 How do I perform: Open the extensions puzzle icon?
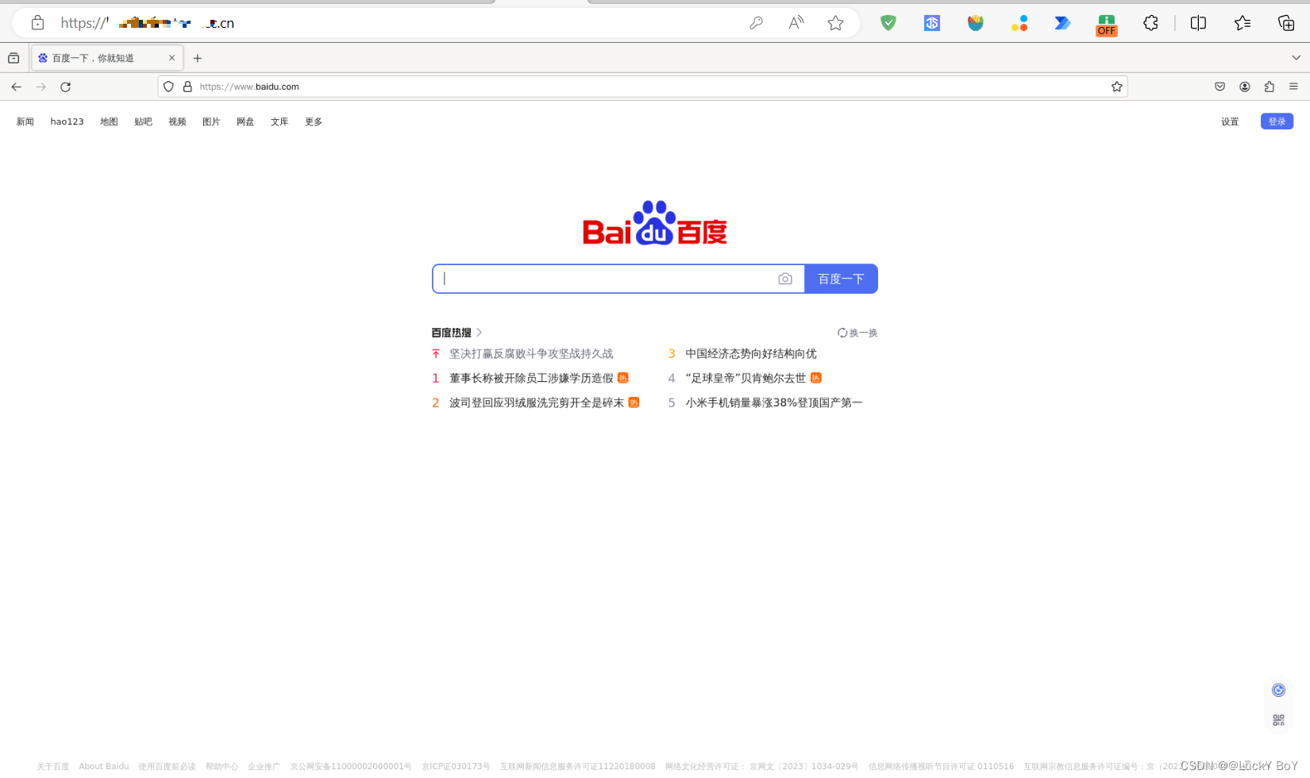pos(1150,23)
